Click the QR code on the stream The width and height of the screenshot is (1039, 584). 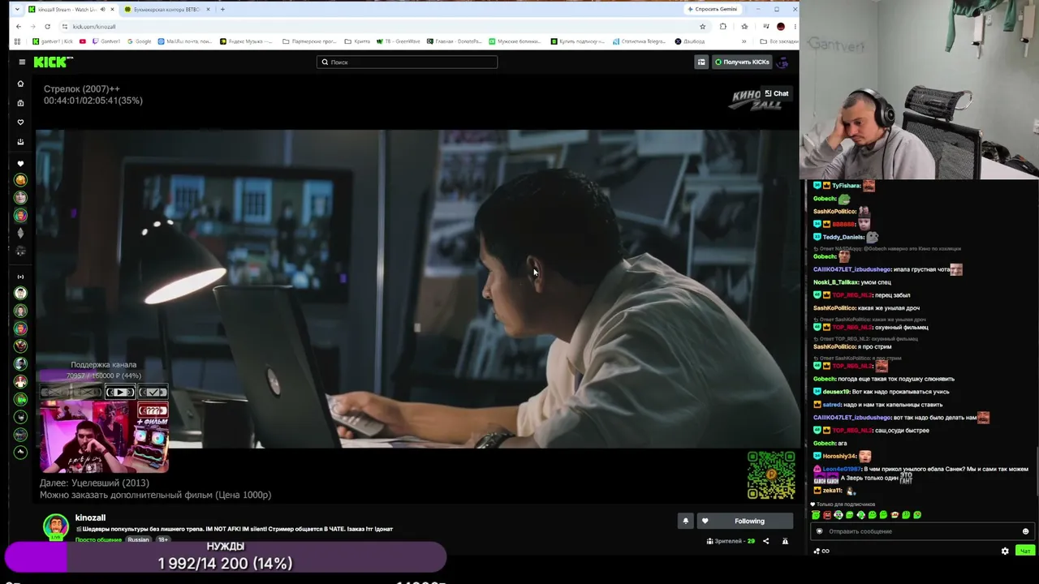pos(771,474)
